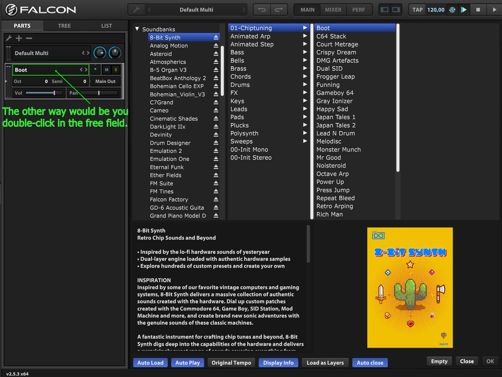Screen dimensions: 502x377
Task: Toggle Auto Play option
Action: coord(187,362)
